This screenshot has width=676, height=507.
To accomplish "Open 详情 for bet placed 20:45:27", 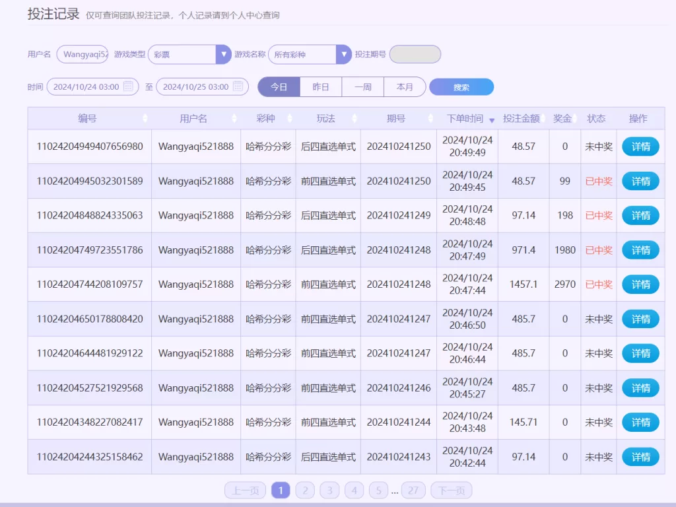I will pos(640,388).
